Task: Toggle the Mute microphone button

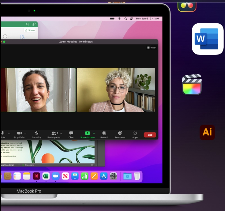Action: point(3,133)
